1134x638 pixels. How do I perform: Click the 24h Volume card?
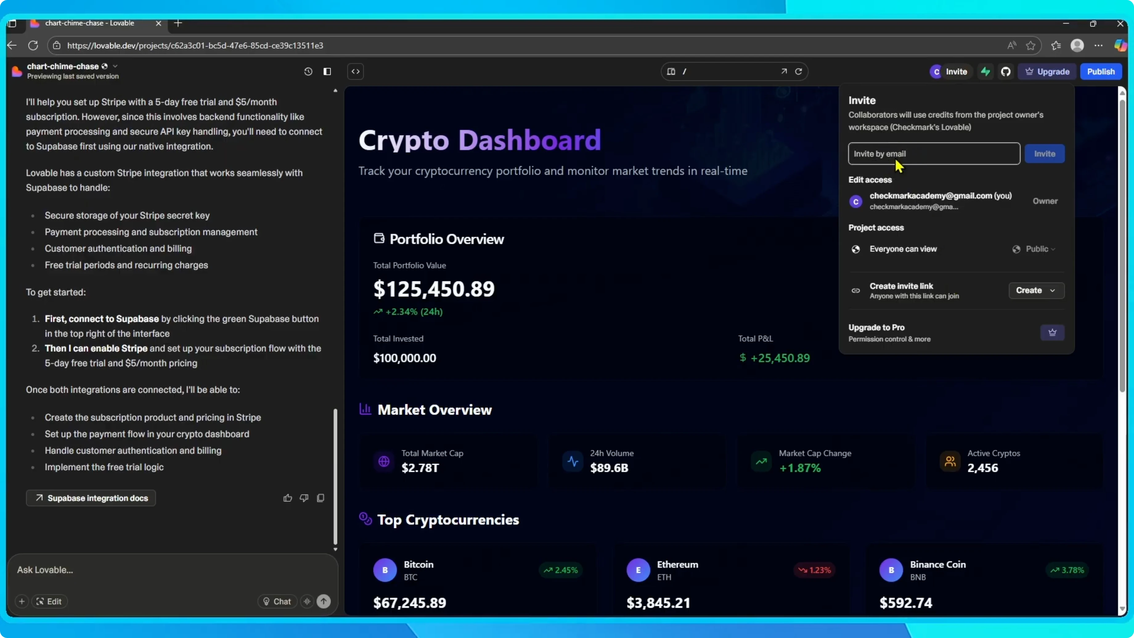click(637, 460)
